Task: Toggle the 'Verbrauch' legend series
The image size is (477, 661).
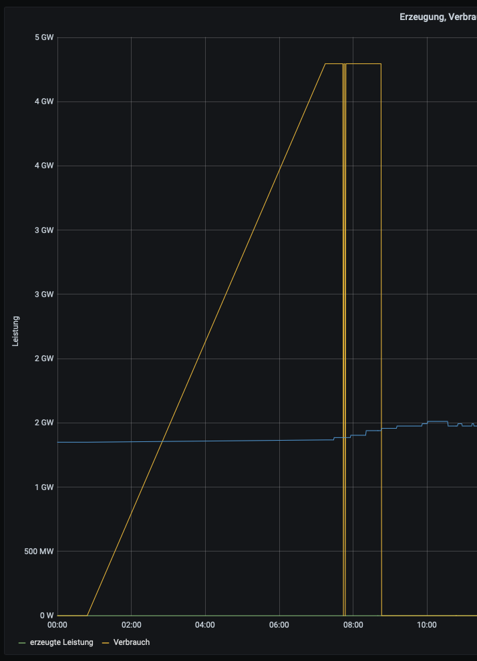Action: click(132, 642)
